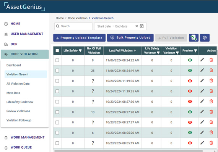This screenshot has height=152, width=218.
Task: Click green preview eye for 11/06/2024 08:24:22 row
Action: point(190,60)
